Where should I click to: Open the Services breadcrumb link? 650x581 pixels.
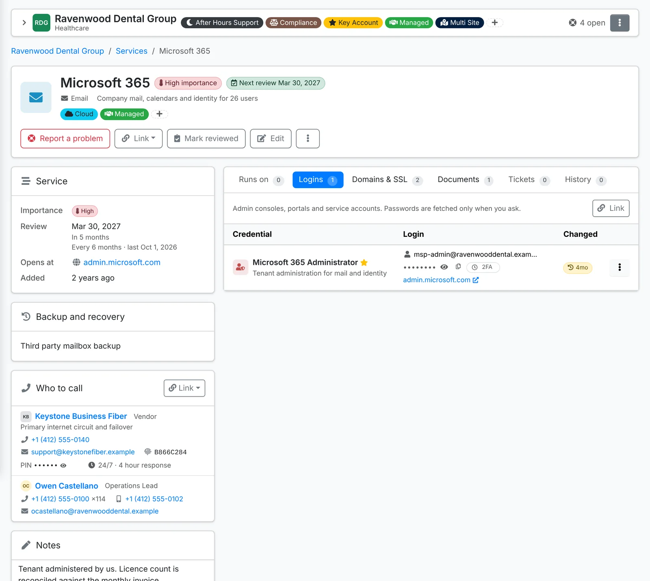coord(132,51)
